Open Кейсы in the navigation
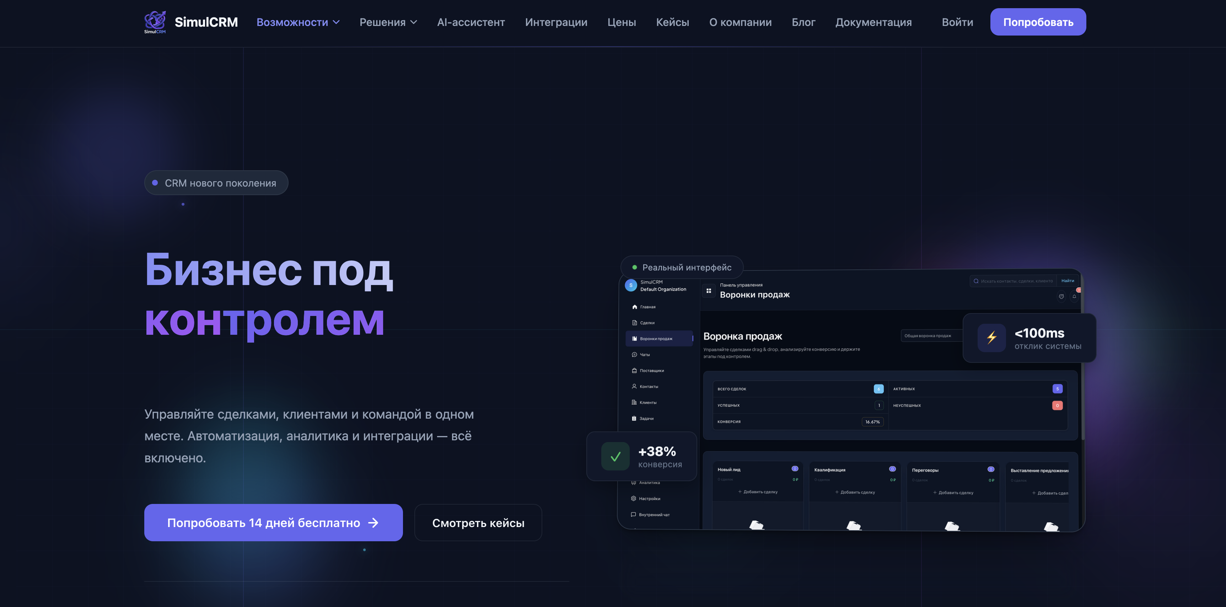This screenshot has width=1226, height=607. coord(672,22)
